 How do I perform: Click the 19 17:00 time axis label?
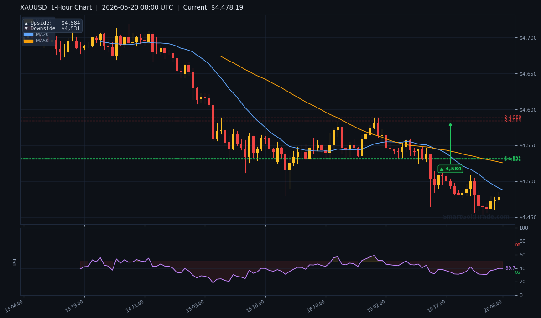tap(437, 306)
